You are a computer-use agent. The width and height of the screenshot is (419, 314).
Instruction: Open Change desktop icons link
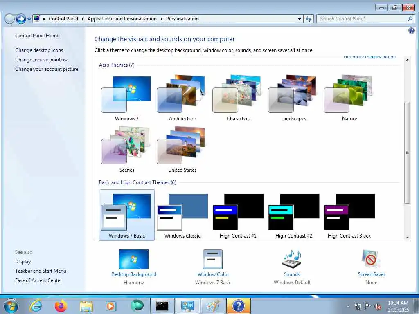point(39,50)
